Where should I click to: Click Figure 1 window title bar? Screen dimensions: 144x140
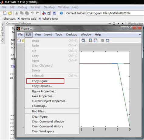pyautogui.click(x=69, y=28)
